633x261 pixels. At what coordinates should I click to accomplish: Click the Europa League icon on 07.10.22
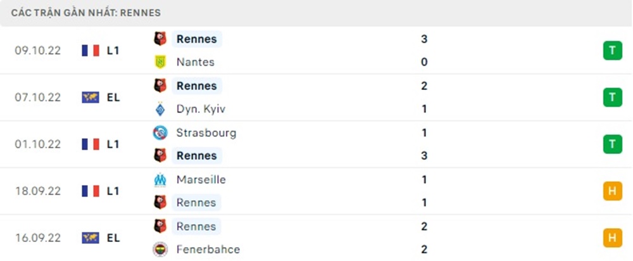coord(91,98)
